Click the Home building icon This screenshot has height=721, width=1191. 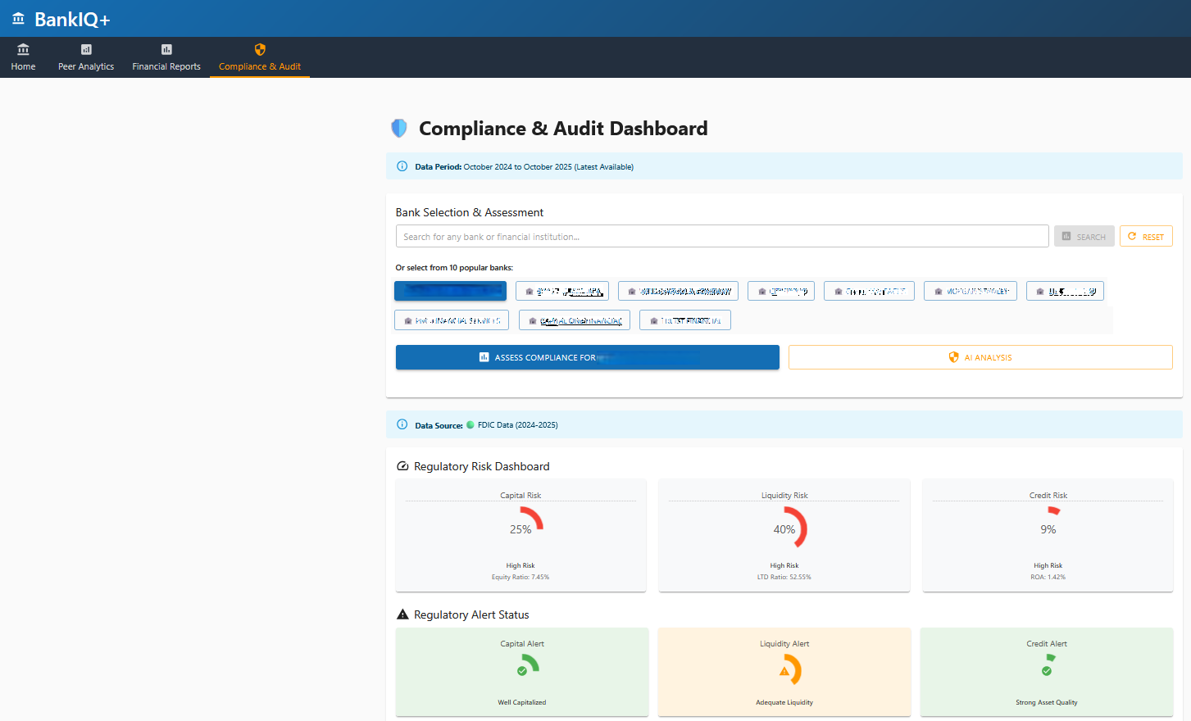click(x=23, y=49)
